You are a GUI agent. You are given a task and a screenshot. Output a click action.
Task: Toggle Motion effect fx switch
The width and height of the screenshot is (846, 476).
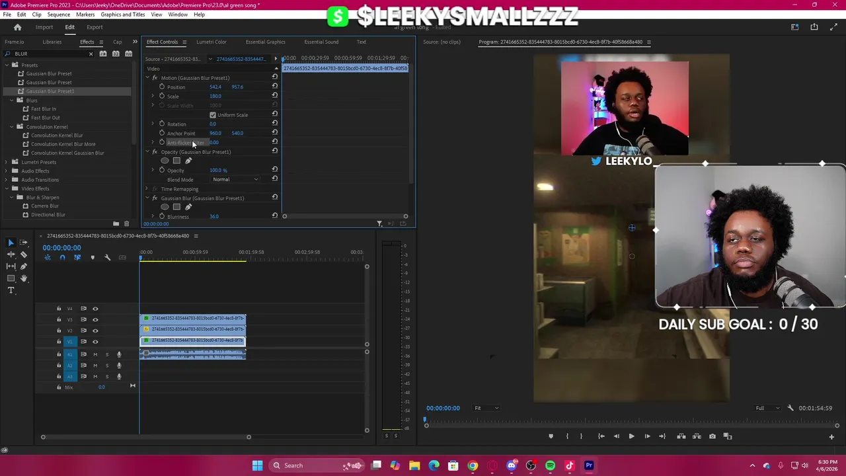(155, 78)
